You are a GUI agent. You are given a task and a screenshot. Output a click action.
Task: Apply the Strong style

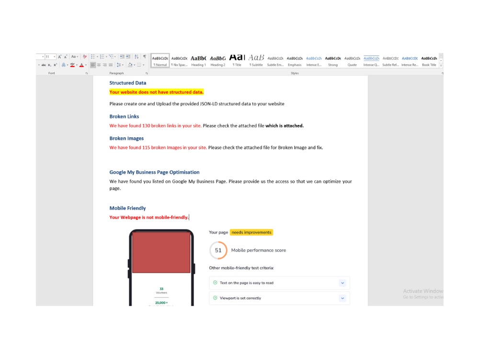333,60
